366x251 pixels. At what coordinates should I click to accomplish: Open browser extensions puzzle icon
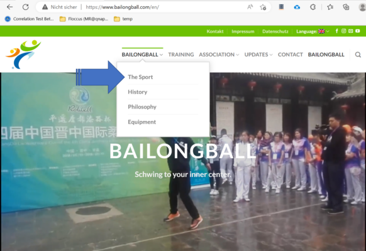pos(313,7)
